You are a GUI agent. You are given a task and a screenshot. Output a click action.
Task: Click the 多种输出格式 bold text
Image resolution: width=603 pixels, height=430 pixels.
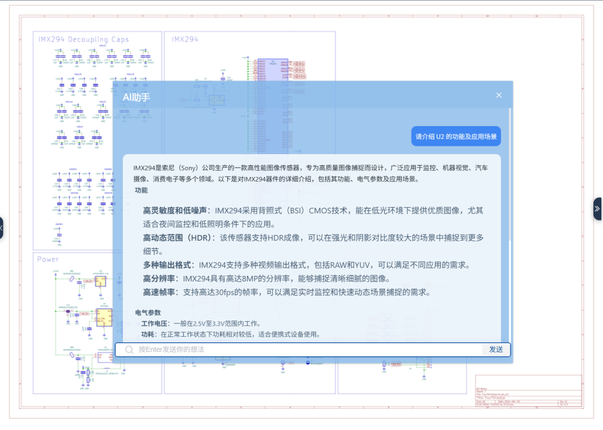167,265
